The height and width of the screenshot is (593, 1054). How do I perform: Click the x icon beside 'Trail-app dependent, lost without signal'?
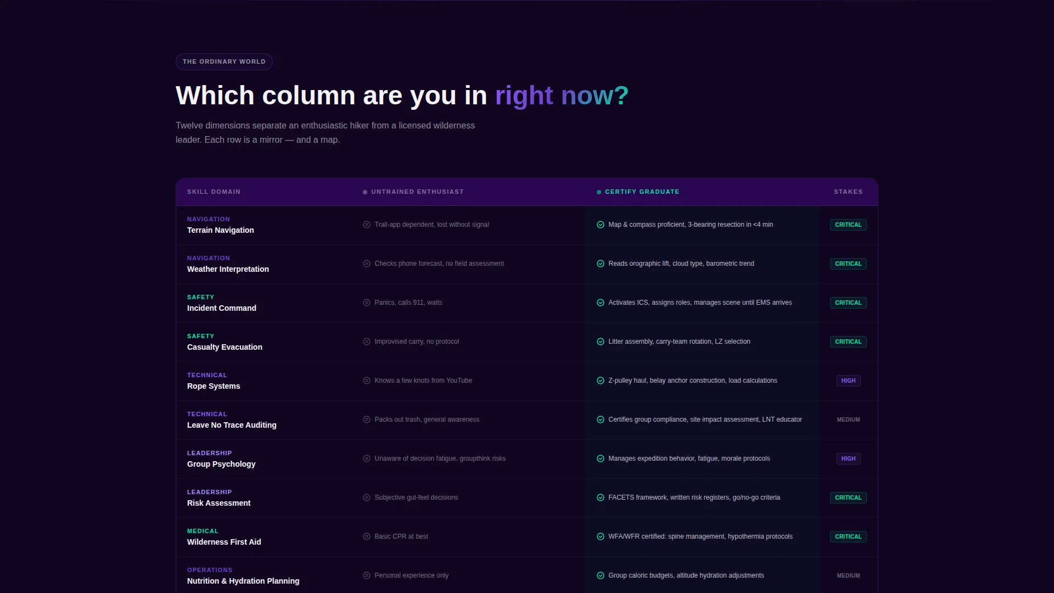click(367, 225)
